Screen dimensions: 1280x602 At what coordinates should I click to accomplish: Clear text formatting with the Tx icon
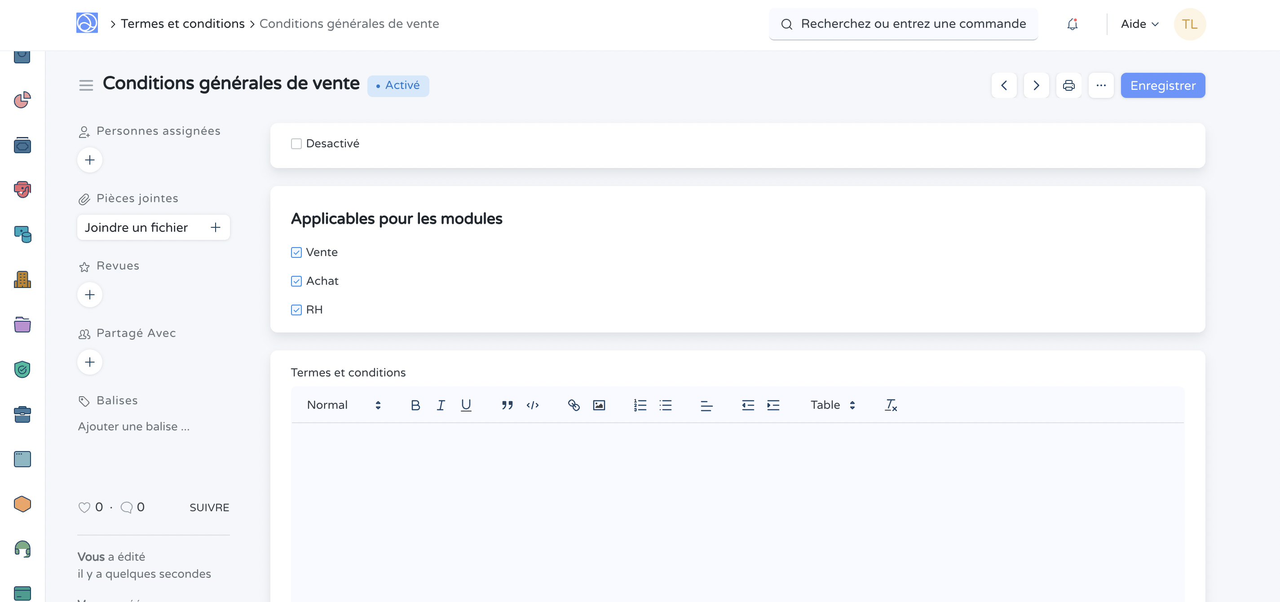[891, 405]
